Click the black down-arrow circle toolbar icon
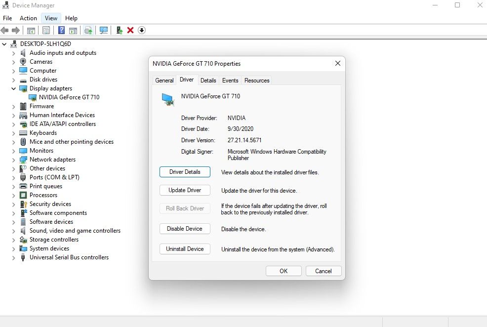Viewport: 487px width, 327px height. 142,30
